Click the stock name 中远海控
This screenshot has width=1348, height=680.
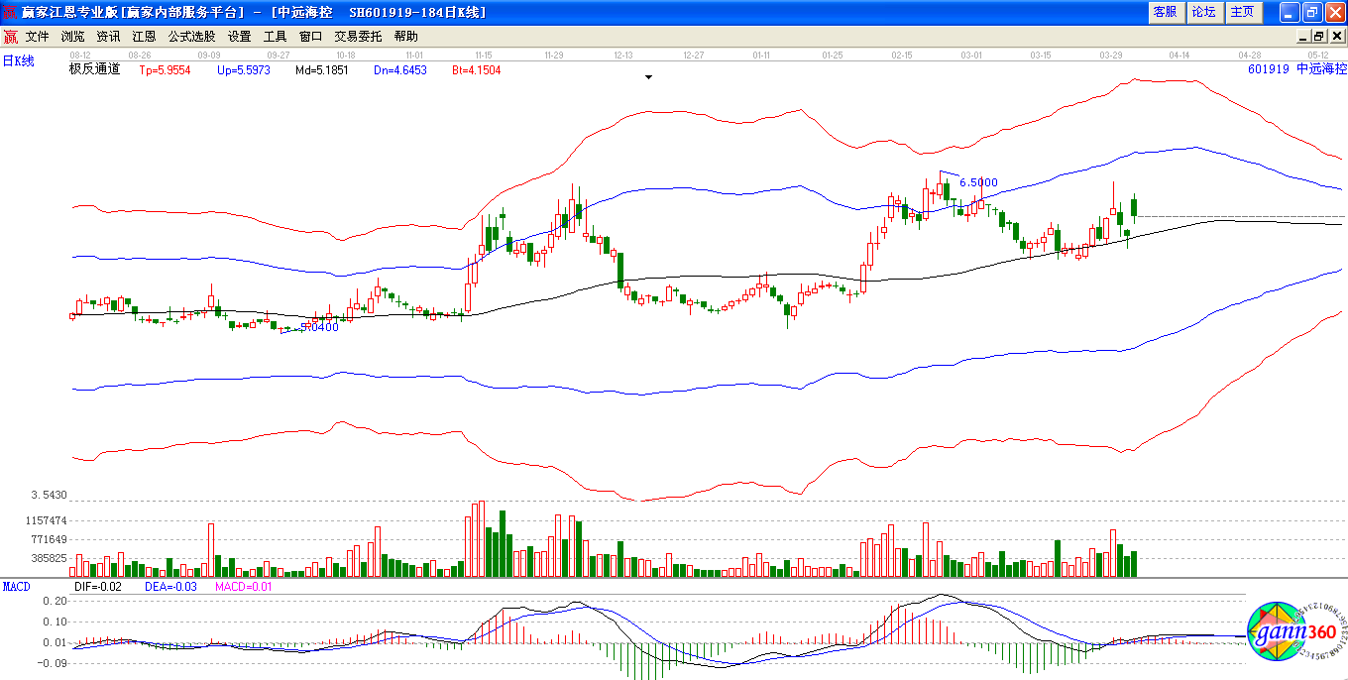(x=1322, y=69)
